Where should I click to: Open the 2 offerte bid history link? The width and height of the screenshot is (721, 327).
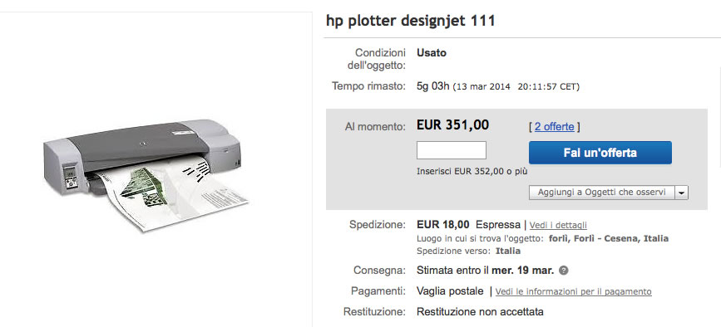(554, 127)
